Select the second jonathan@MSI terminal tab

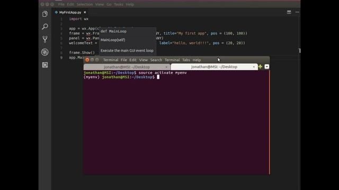click(214, 67)
